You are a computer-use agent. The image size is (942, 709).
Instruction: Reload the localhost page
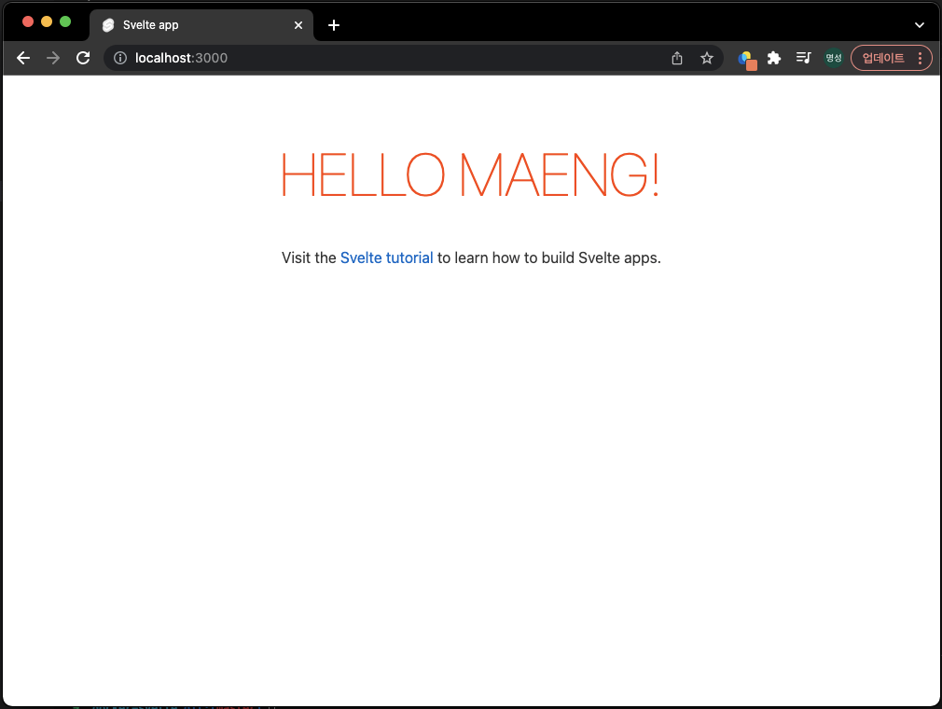coord(83,58)
